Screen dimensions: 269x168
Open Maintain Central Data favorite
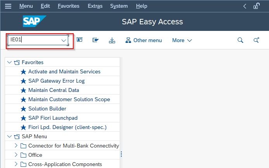pos(54,90)
